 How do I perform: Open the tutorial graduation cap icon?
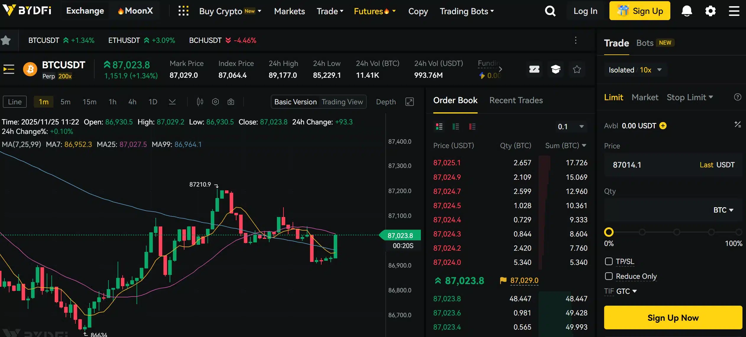[556, 69]
